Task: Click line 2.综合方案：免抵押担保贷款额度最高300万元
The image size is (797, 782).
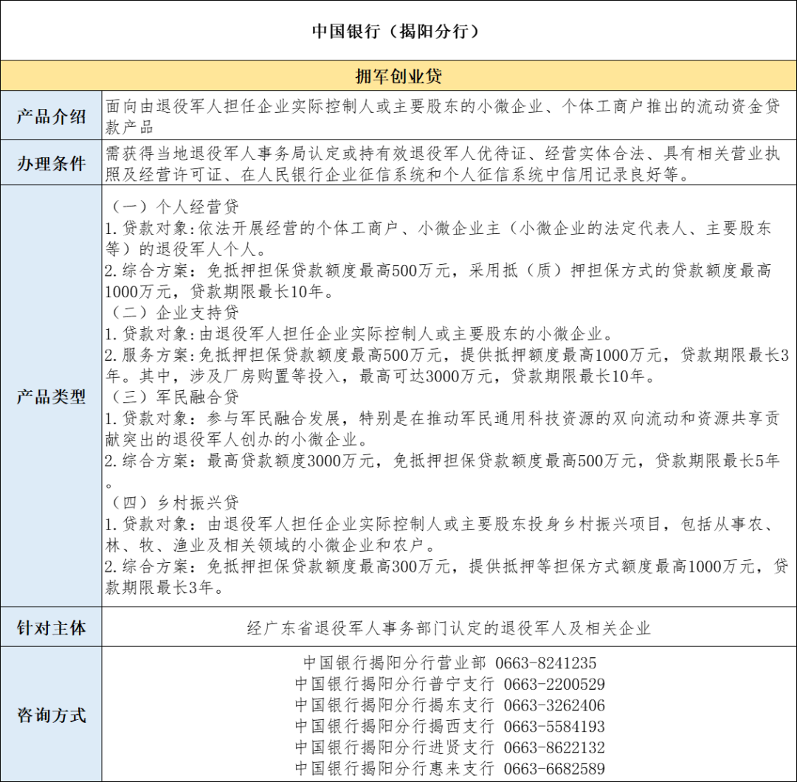Action: coord(446,566)
